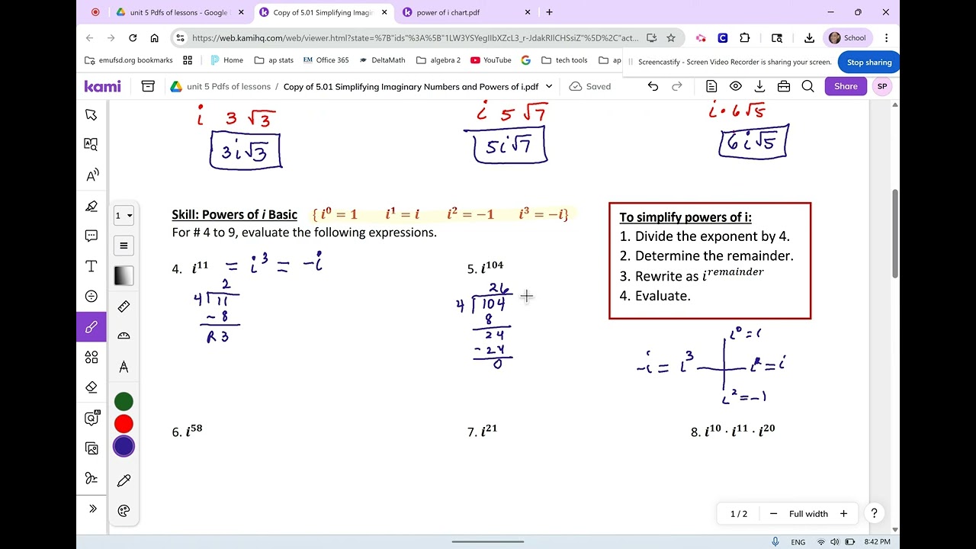Open the Dictionary tool in sidebar
This screenshot has height=549, width=976.
click(x=91, y=144)
